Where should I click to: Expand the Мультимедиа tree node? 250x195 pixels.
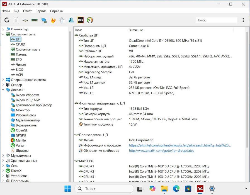pos(3,155)
